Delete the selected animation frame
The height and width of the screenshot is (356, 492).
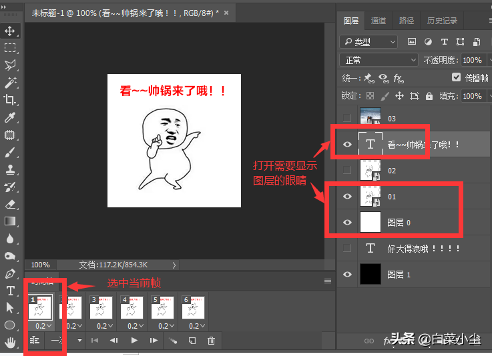pos(211,341)
